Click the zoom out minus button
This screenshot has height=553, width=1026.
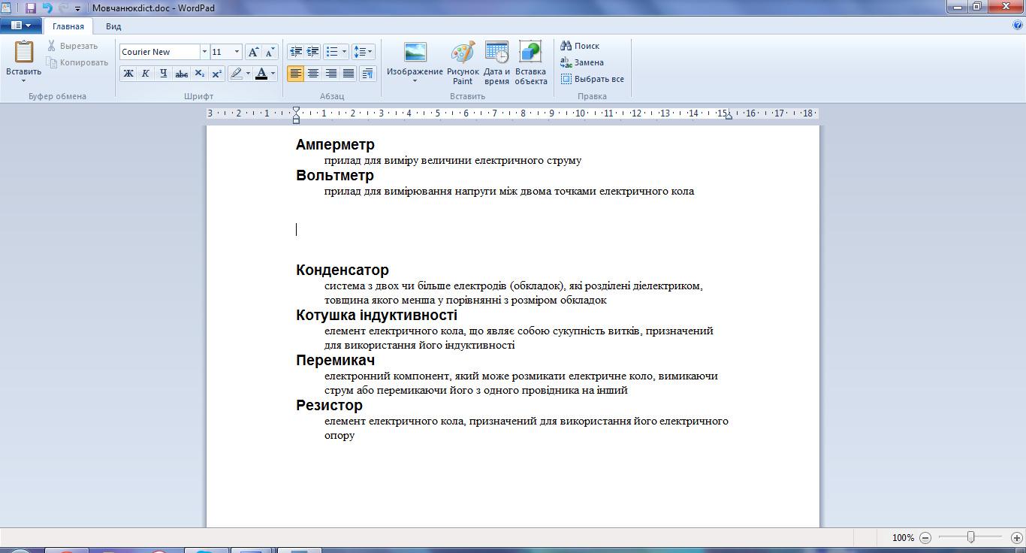coord(925,538)
